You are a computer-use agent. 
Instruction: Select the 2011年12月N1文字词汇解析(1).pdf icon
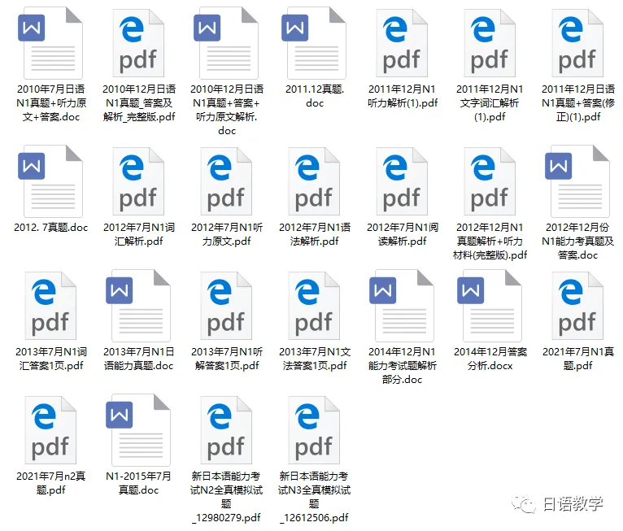coord(490,43)
